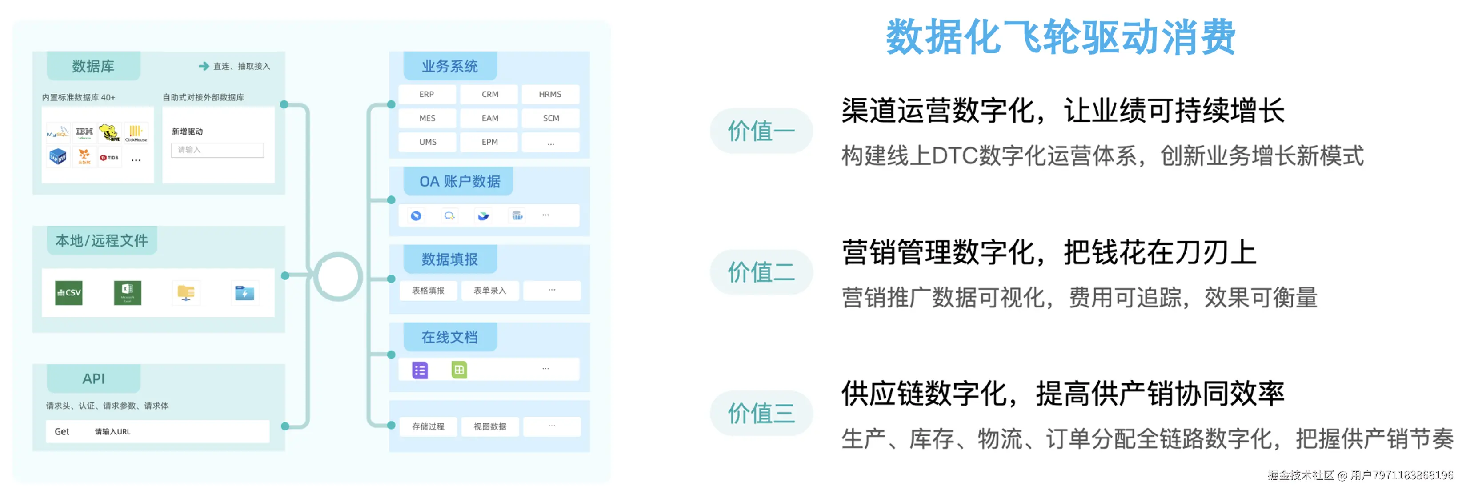Click the 新增驱动 input field
The width and height of the screenshot is (1466, 494).
point(217,150)
